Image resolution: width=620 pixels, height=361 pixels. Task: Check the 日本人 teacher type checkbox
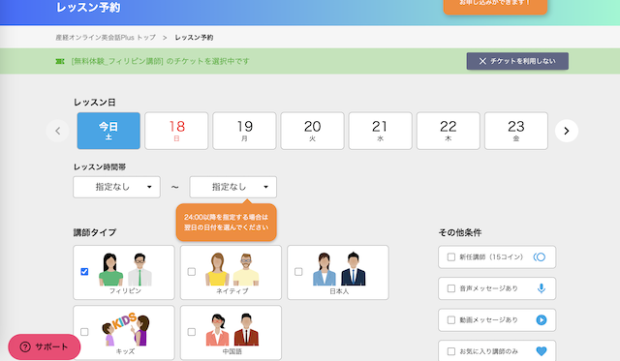pos(298,272)
